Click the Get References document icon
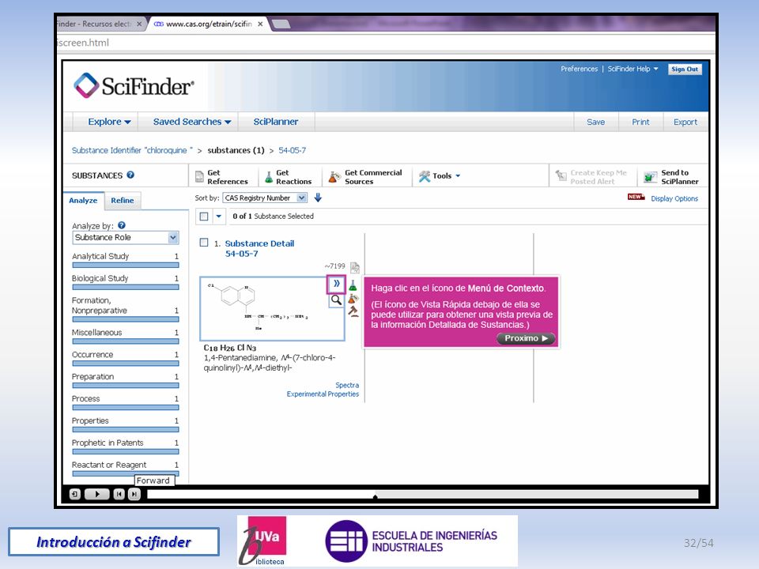This screenshot has width=759, height=569. point(199,176)
